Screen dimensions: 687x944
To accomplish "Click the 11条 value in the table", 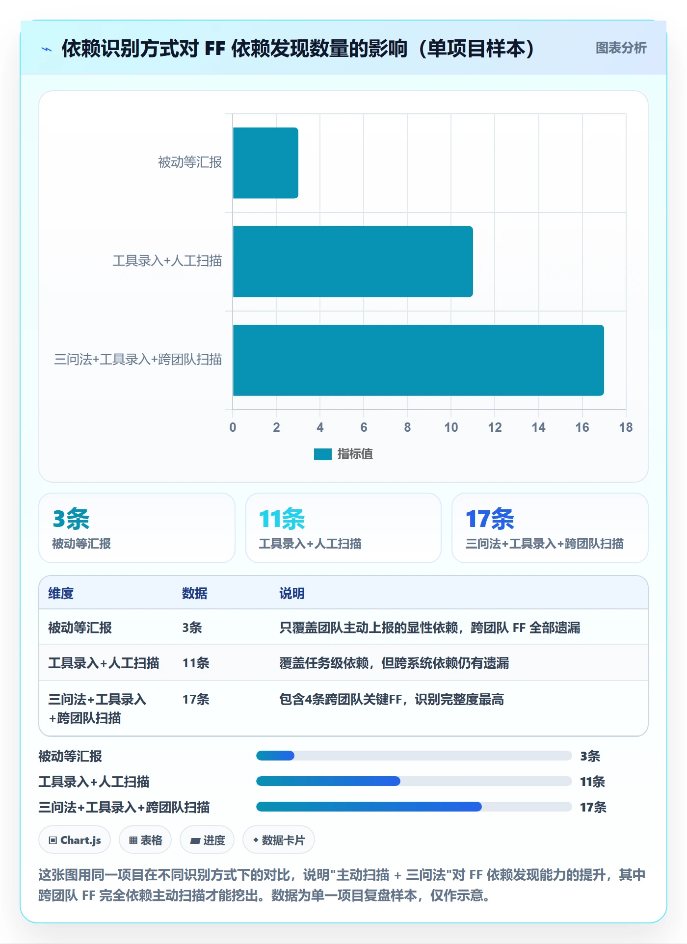I will (196, 663).
